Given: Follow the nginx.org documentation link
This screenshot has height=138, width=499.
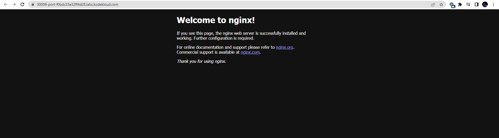Looking at the screenshot, I should (x=284, y=47).
